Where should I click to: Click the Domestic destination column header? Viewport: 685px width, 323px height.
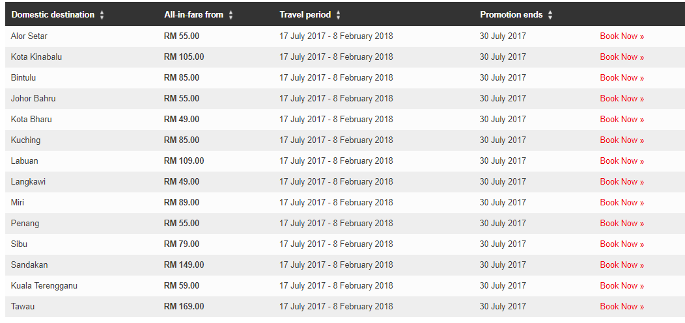(53, 14)
